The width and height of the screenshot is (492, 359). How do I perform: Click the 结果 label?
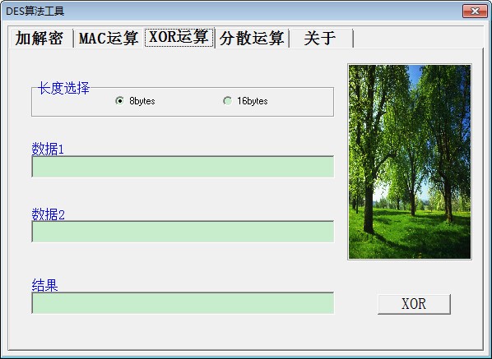45,285
